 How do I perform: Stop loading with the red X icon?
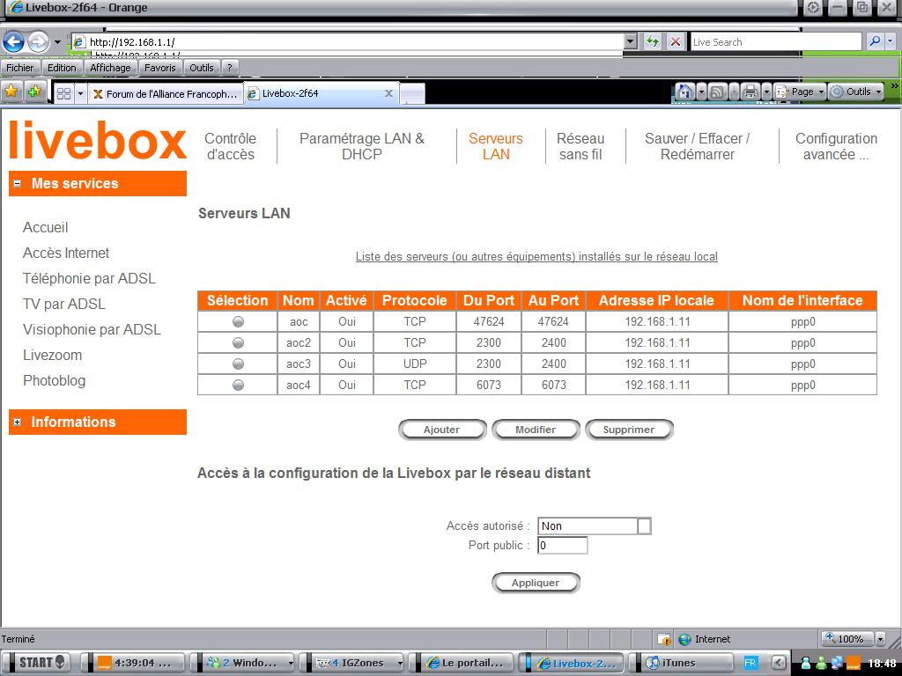pos(676,41)
